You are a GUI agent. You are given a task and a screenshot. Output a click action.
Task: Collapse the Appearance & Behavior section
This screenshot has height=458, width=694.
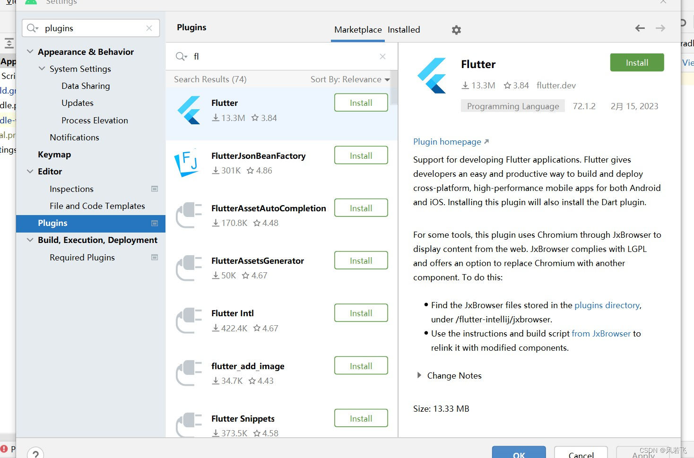(x=30, y=52)
